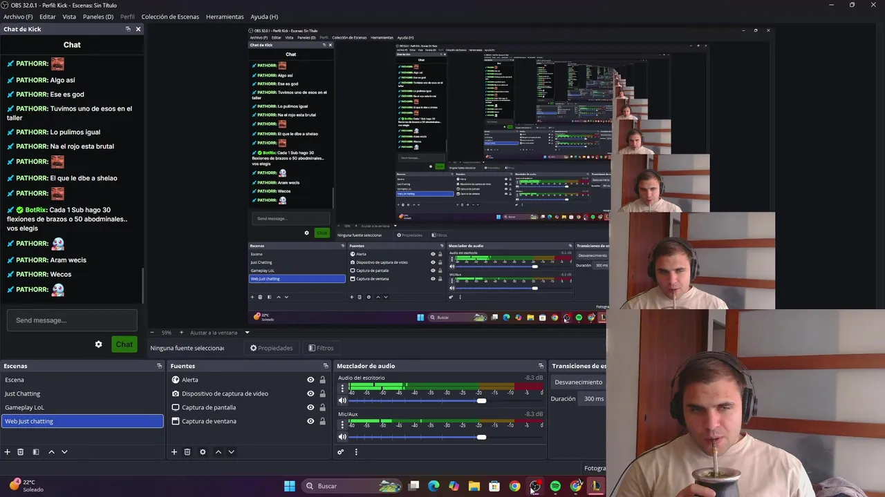Image resolution: width=885 pixels, height=497 pixels.
Task: Select Captura de ventana source row
Action: pos(249,421)
